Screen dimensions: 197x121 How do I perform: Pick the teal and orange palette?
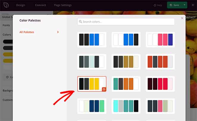(x=126, y=84)
